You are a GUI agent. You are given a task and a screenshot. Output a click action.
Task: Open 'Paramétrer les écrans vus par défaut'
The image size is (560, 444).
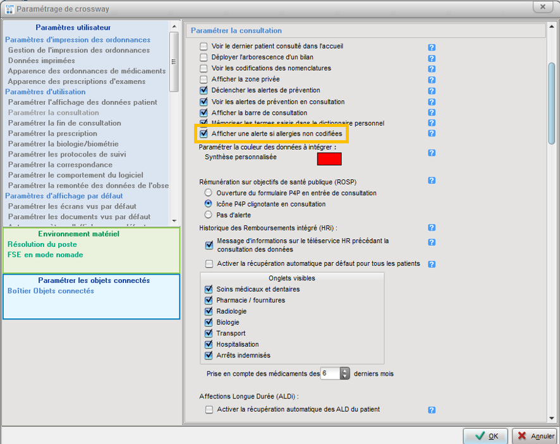(x=72, y=207)
